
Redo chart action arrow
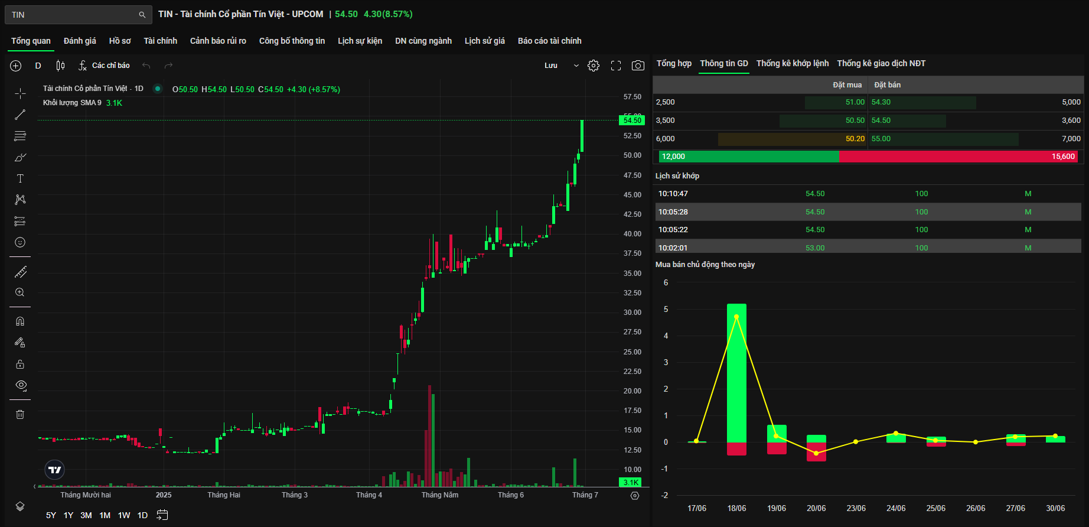point(168,66)
